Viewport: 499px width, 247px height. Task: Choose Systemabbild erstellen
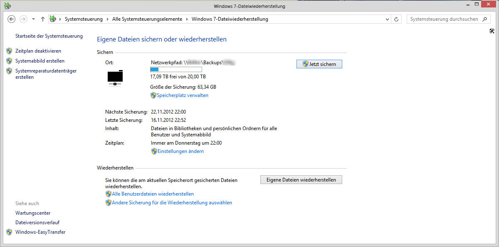[40, 61]
